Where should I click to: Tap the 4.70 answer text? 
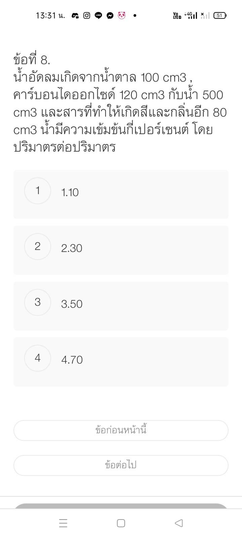coord(72,360)
